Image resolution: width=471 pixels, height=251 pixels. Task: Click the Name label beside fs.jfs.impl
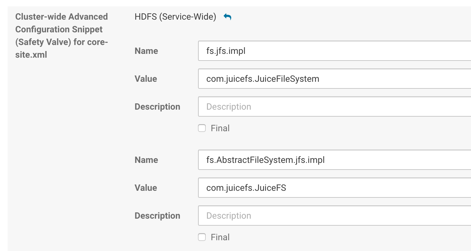[146, 51]
